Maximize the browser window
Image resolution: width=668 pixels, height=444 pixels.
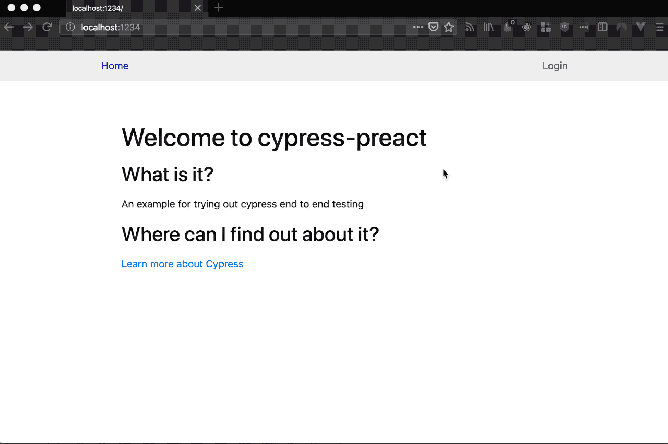point(37,8)
